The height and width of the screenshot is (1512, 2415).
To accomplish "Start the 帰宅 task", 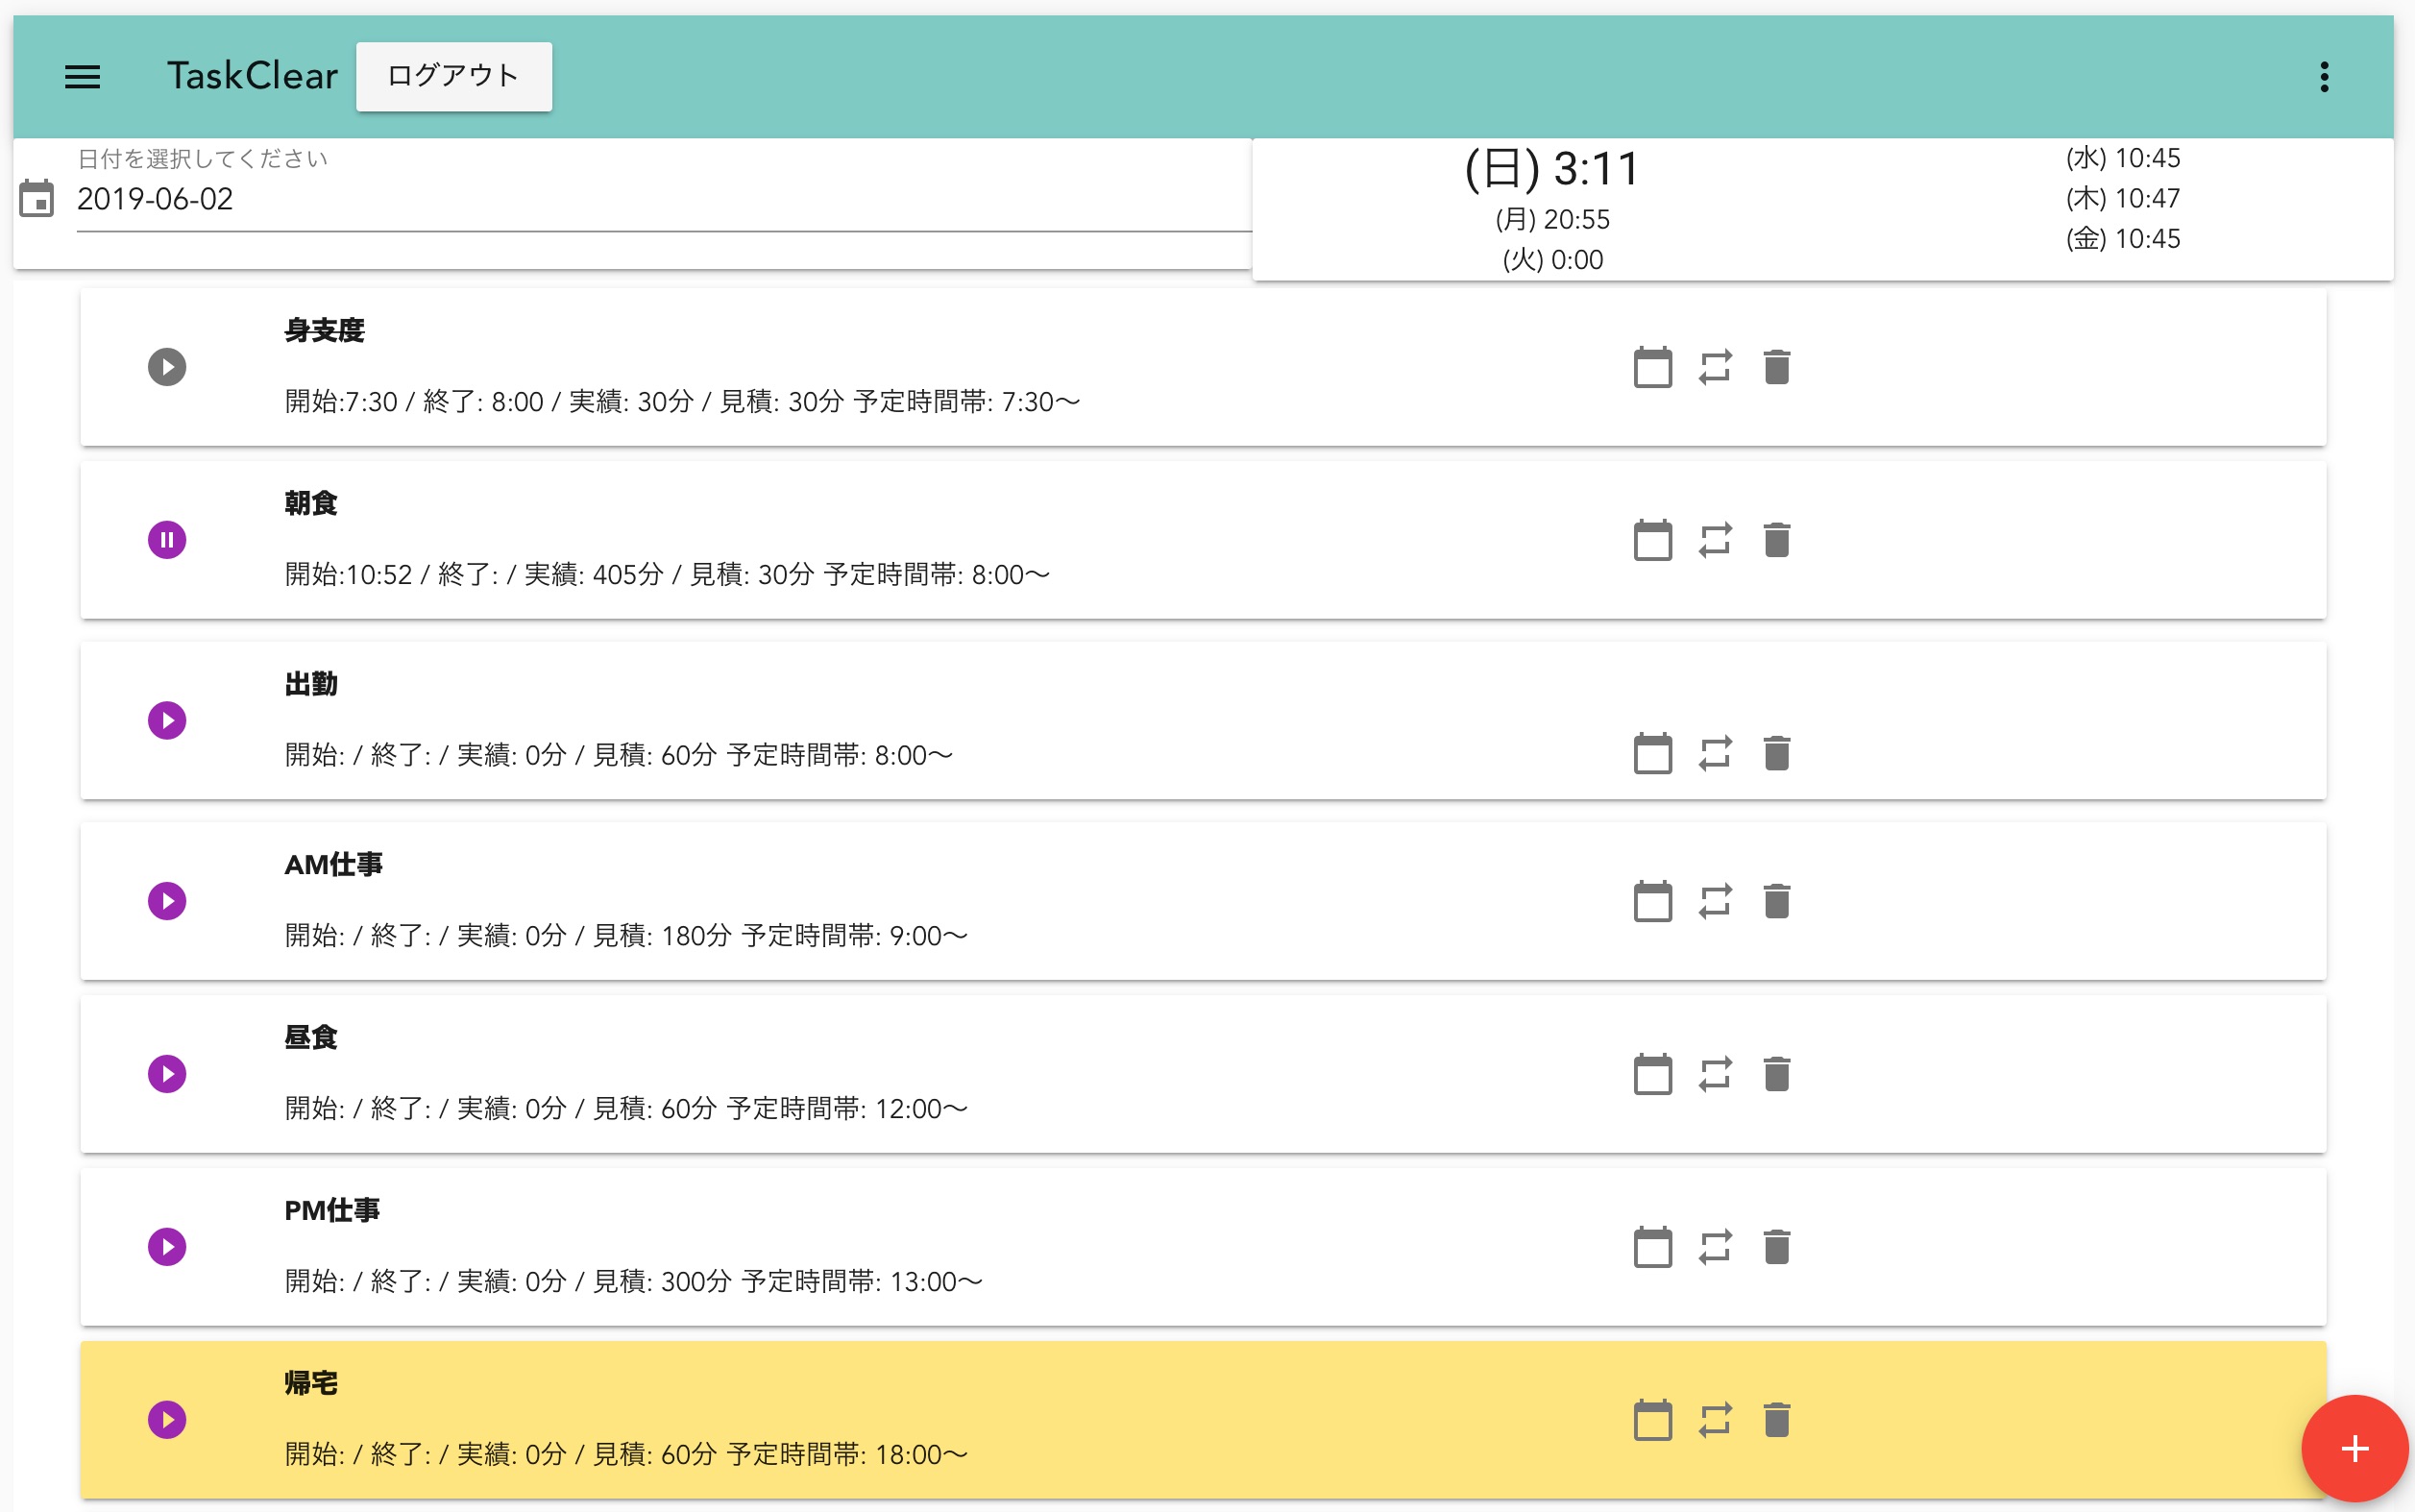I will click(x=167, y=1420).
